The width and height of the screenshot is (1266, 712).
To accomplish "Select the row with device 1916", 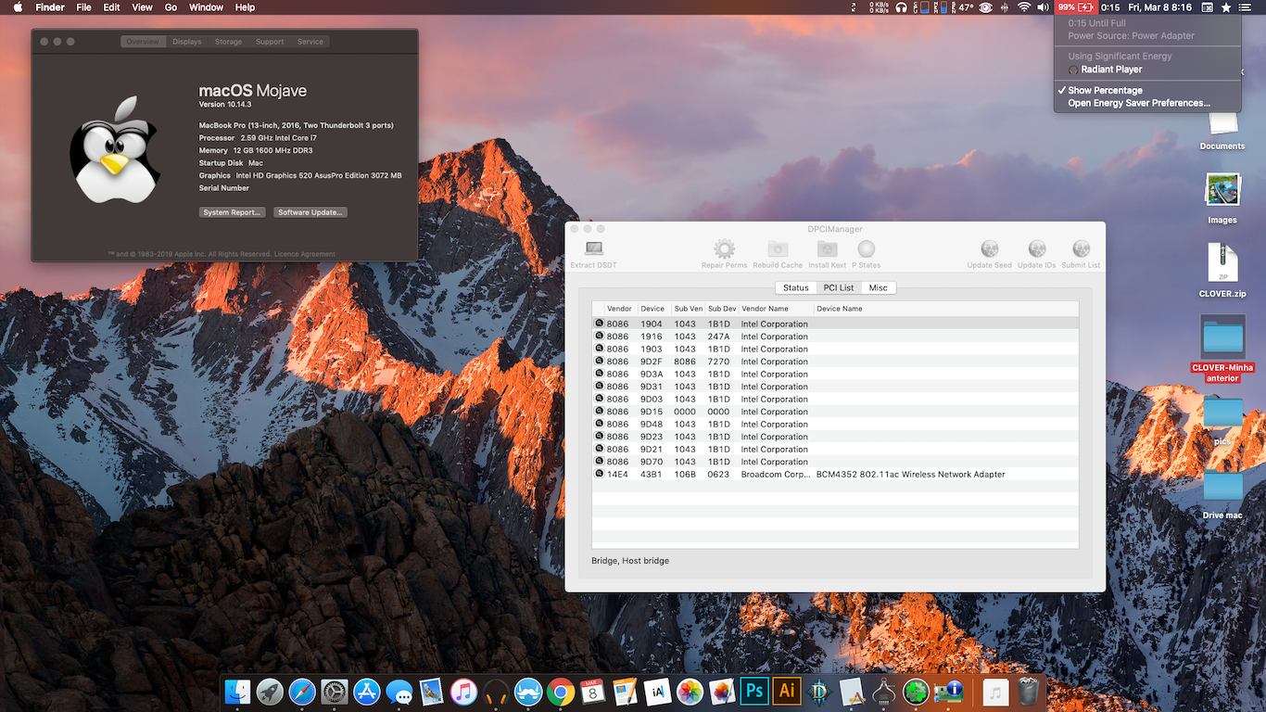I will [835, 337].
